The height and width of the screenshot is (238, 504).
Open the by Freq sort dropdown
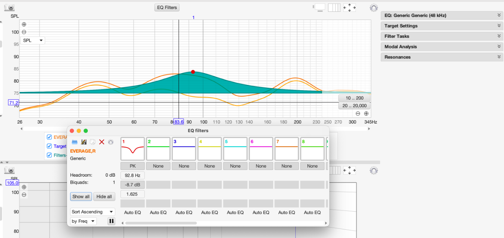tap(83, 221)
